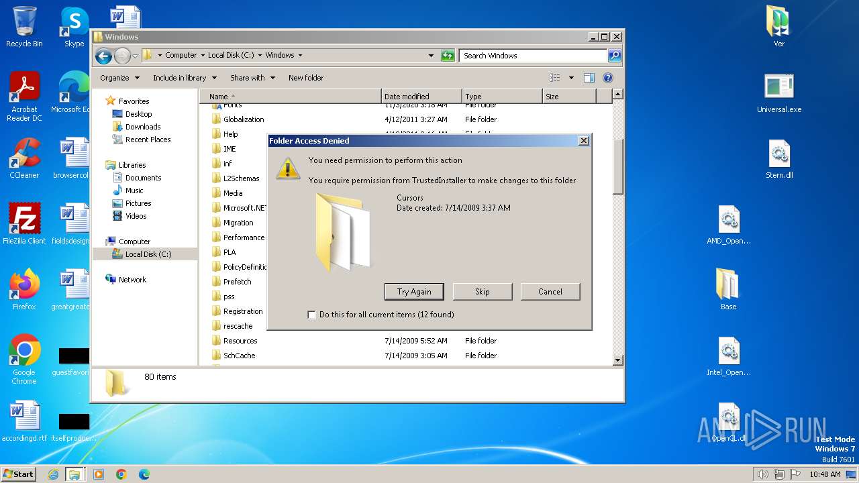Expand the arrow after Windows breadcrumb
The image size is (859, 483).
point(300,56)
